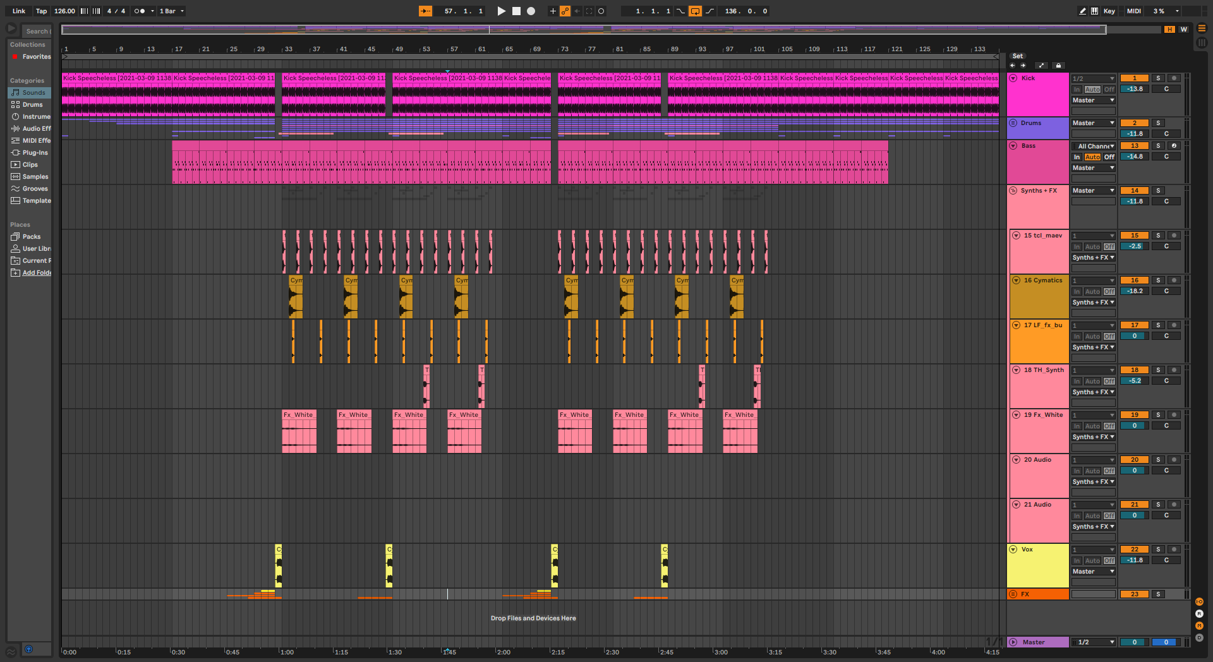The height and width of the screenshot is (662, 1213).
Task: Click the Tap tempo button
Action: click(x=41, y=11)
